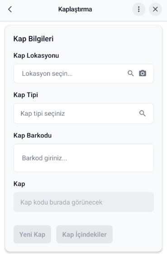Click the blank header area left of the title
Viewport: 167px width, 254px height.
pyautogui.click(x=35, y=9)
